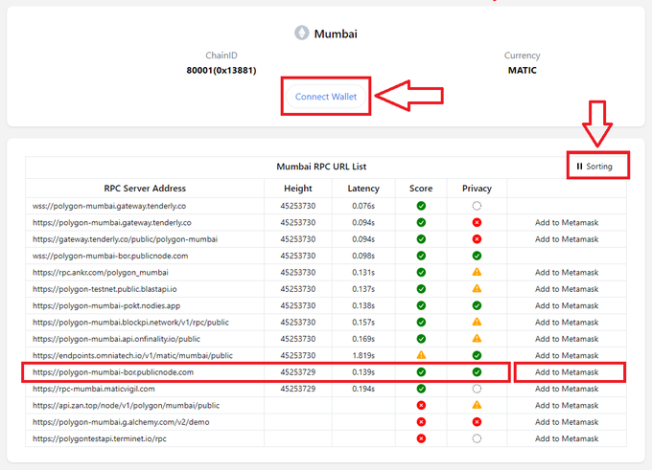652x470 pixels.
Task: Click pending privacy circle for terminet.io row
Action: click(x=477, y=438)
